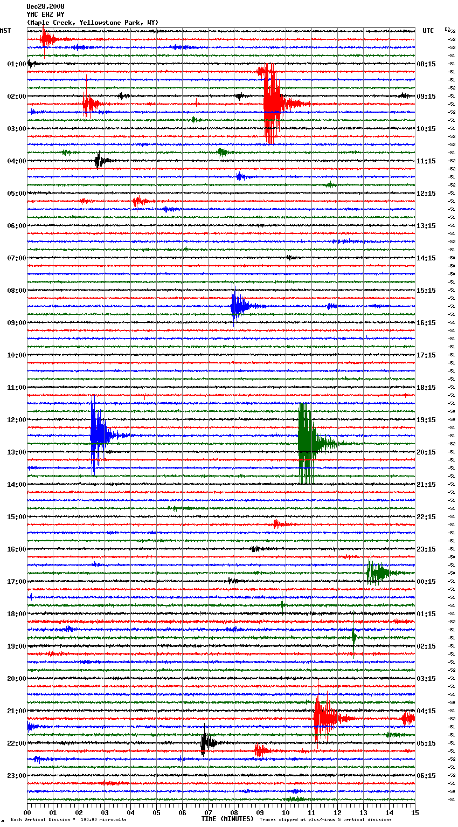Select the 13:00 MST row label

click(16, 452)
